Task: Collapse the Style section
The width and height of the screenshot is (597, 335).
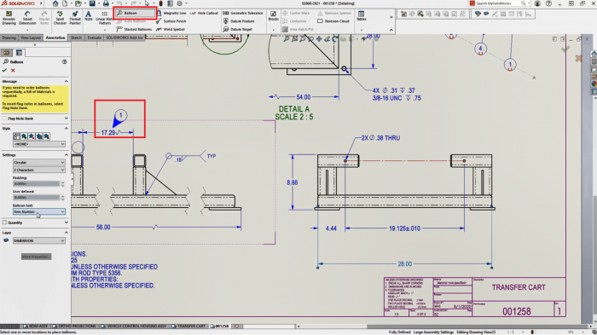Action: pos(67,129)
